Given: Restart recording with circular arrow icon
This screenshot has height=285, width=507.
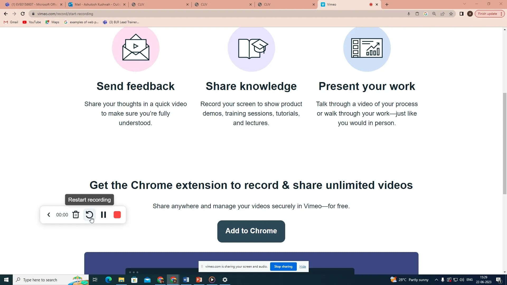Looking at the screenshot, I should [x=90, y=215].
